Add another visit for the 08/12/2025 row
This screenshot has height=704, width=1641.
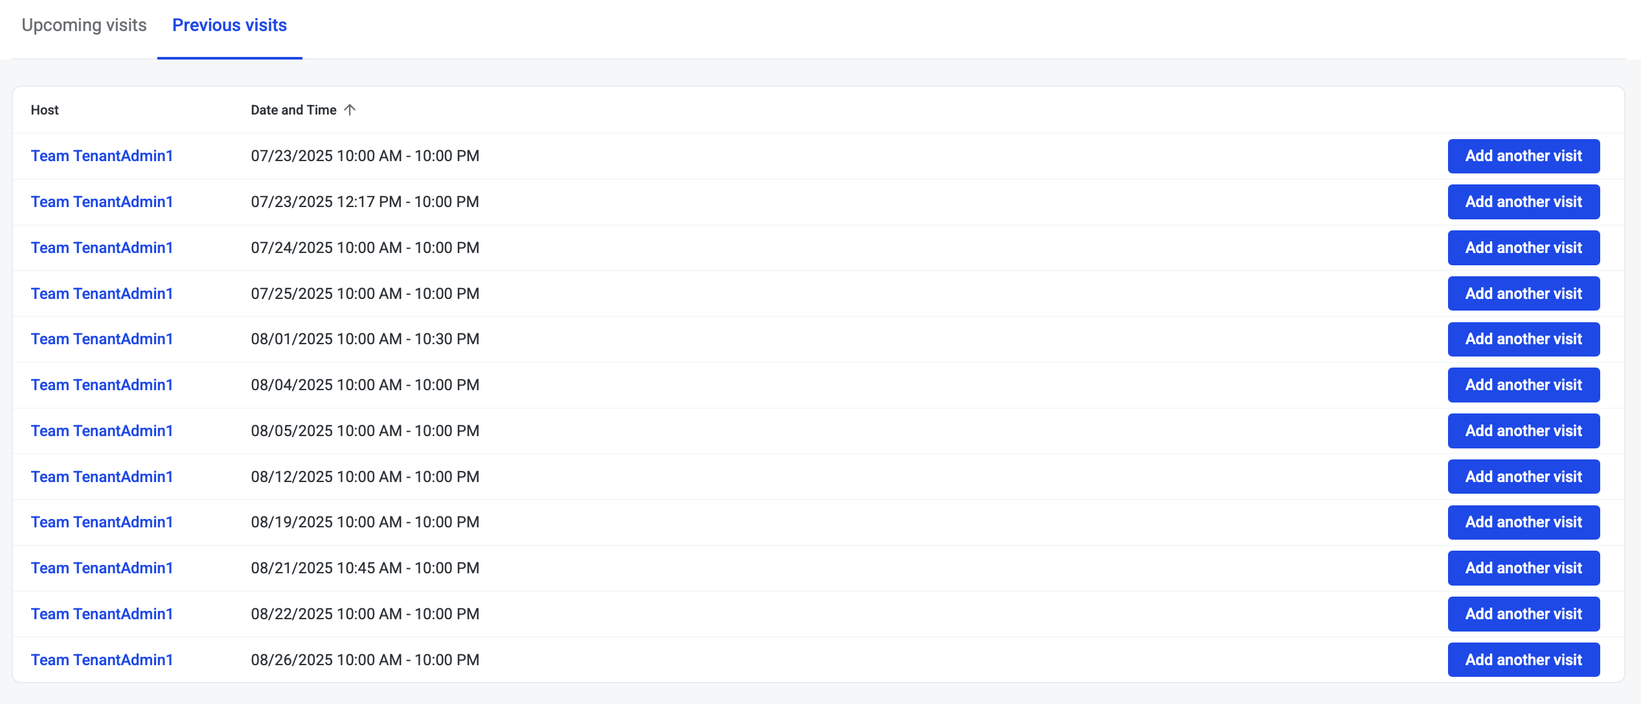coord(1523,477)
